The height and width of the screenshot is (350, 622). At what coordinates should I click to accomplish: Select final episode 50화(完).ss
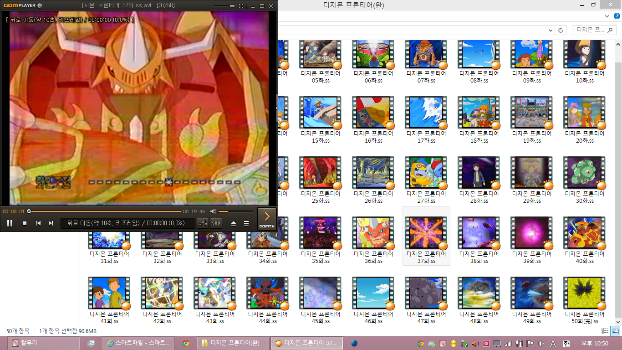[585, 300]
